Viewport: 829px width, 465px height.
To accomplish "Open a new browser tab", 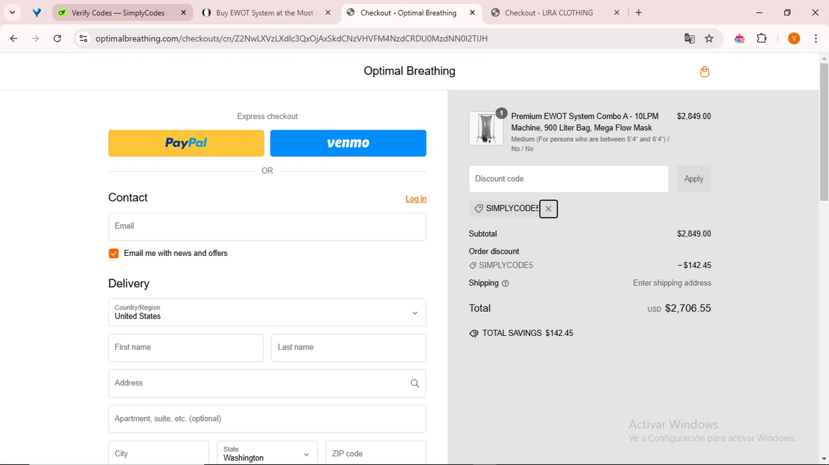I will (639, 13).
